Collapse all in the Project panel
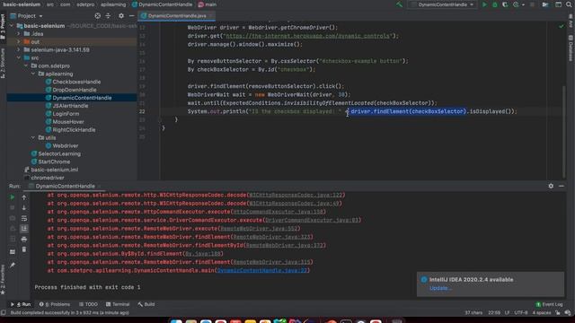This screenshot has width=575, height=323. [x=108, y=16]
